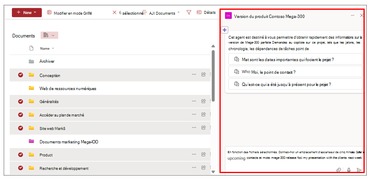Open Documents marketing Mega-IOO folder

tap(69, 142)
